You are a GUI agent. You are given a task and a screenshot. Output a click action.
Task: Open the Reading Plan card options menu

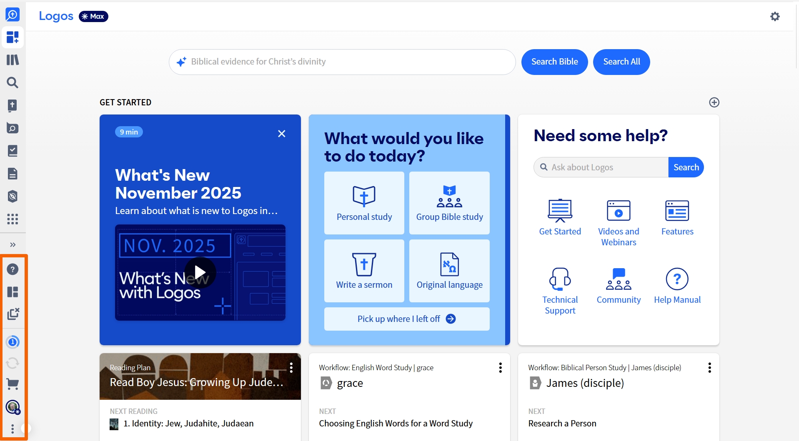tap(291, 368)
